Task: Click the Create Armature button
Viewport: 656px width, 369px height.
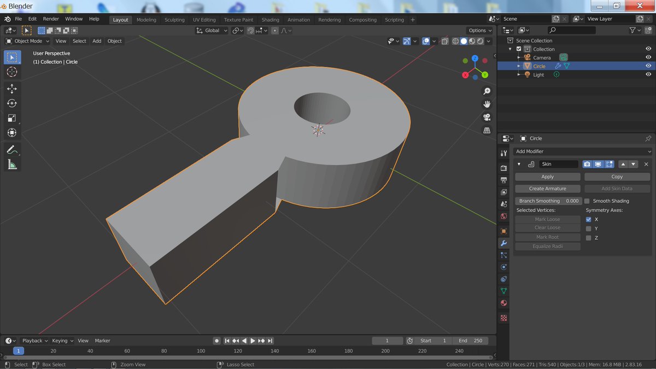Action: coord(547,188)
